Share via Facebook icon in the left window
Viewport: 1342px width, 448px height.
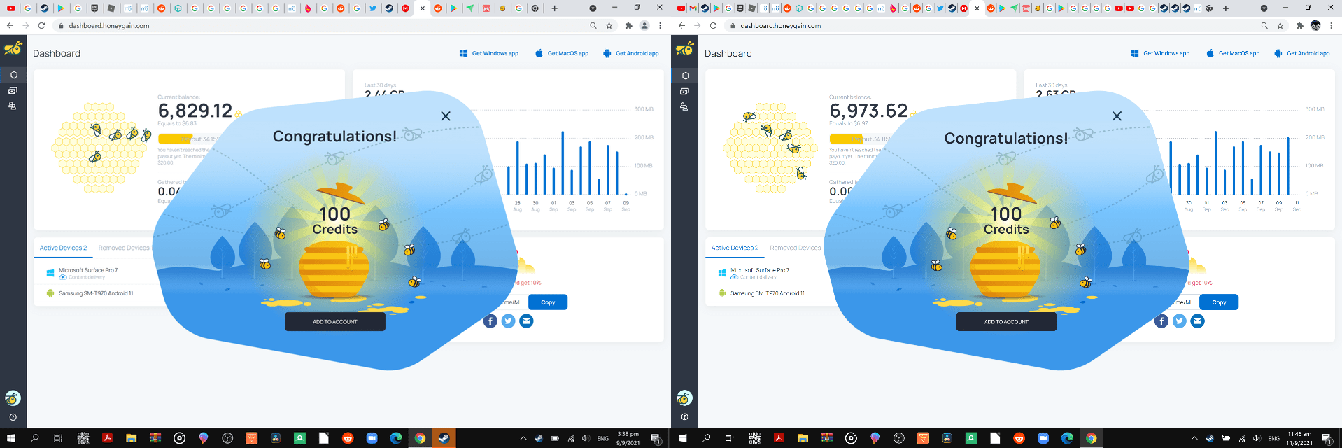490,321
